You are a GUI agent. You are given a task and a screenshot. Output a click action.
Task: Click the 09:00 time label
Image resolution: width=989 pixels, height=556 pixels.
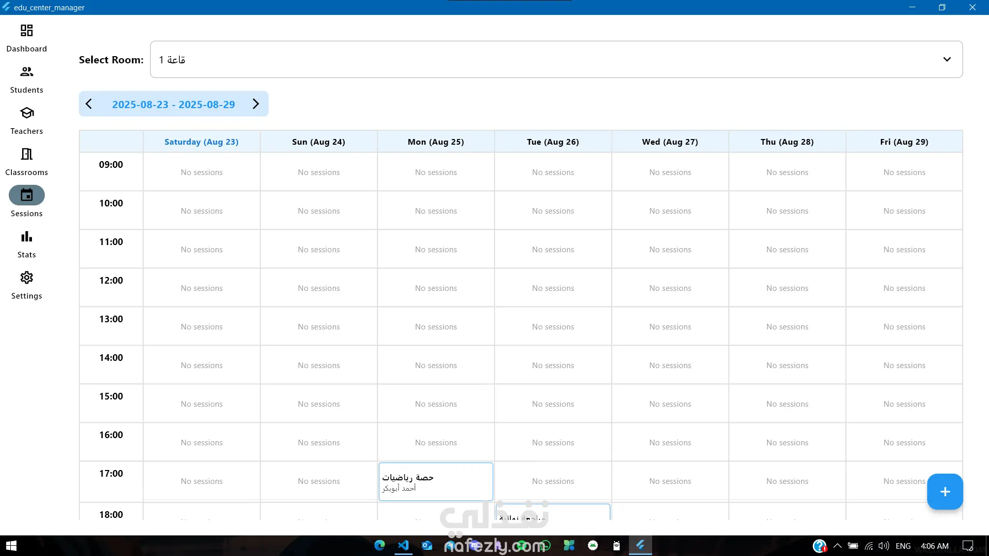coord(111,165)
